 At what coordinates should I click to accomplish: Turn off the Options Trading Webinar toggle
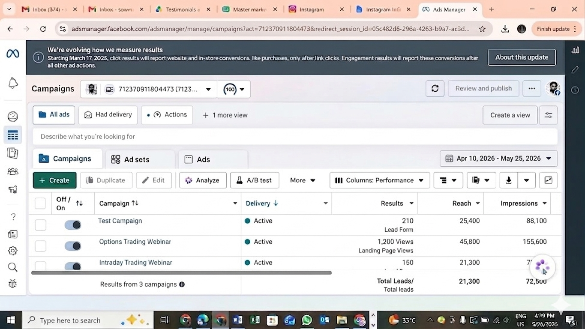tap(73, 246)
